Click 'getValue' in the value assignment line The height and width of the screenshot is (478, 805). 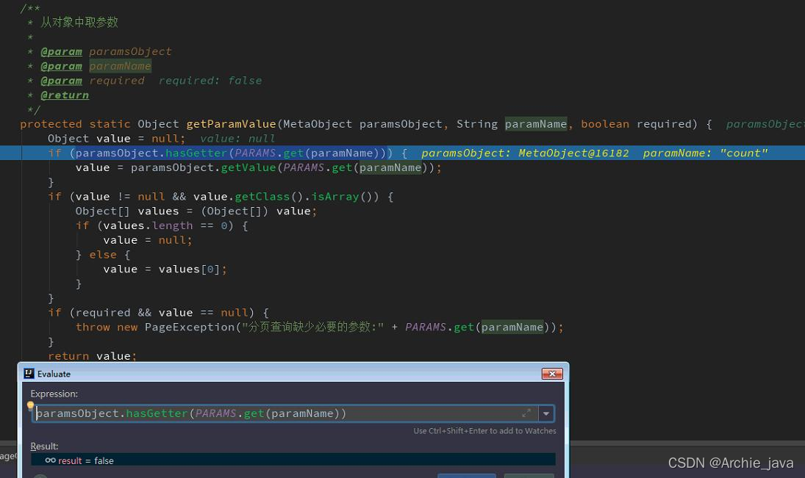point(248,167)
